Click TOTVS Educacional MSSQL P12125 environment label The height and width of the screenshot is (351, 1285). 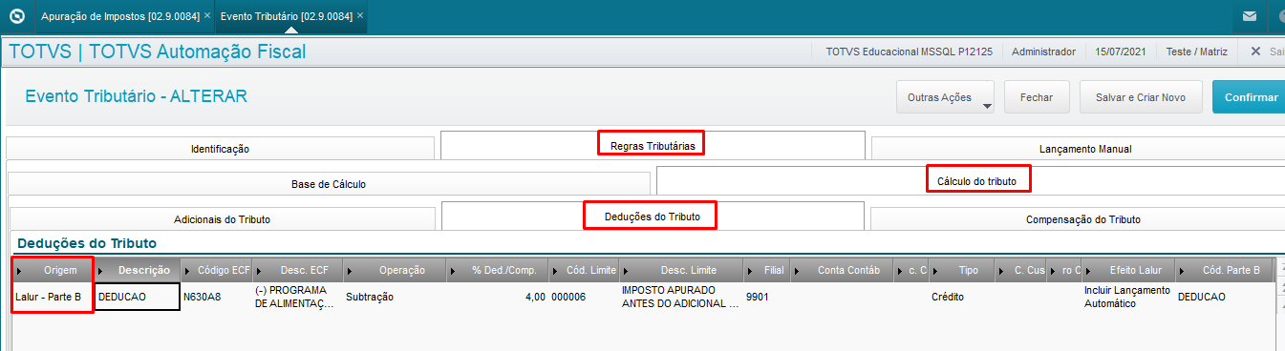coord(909,52)
